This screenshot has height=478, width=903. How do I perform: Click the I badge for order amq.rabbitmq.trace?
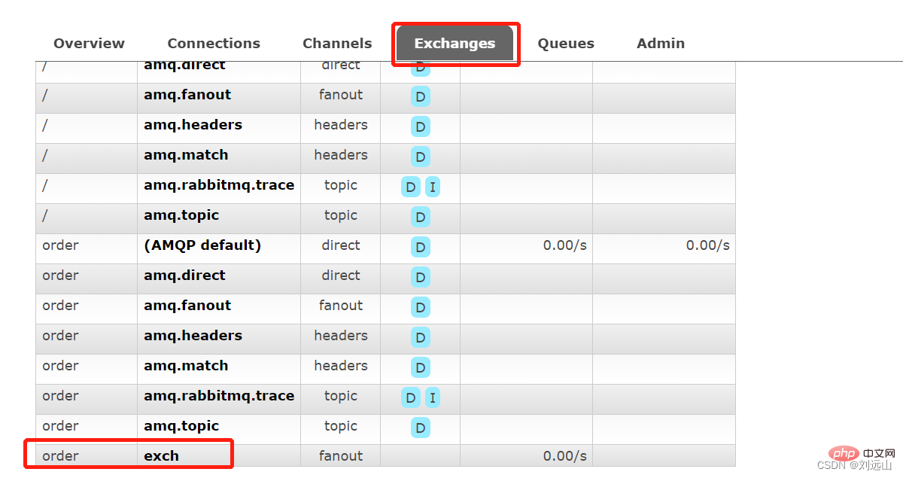(x=433, y=397)
